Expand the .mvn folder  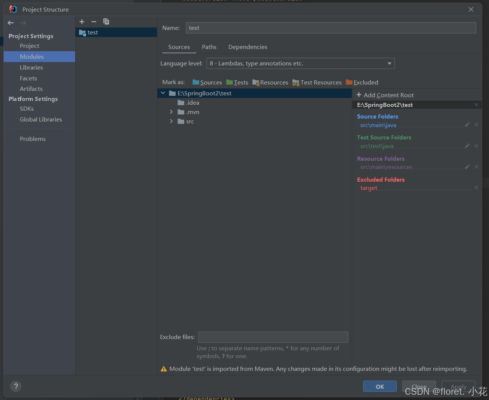(x=171, y=112)
